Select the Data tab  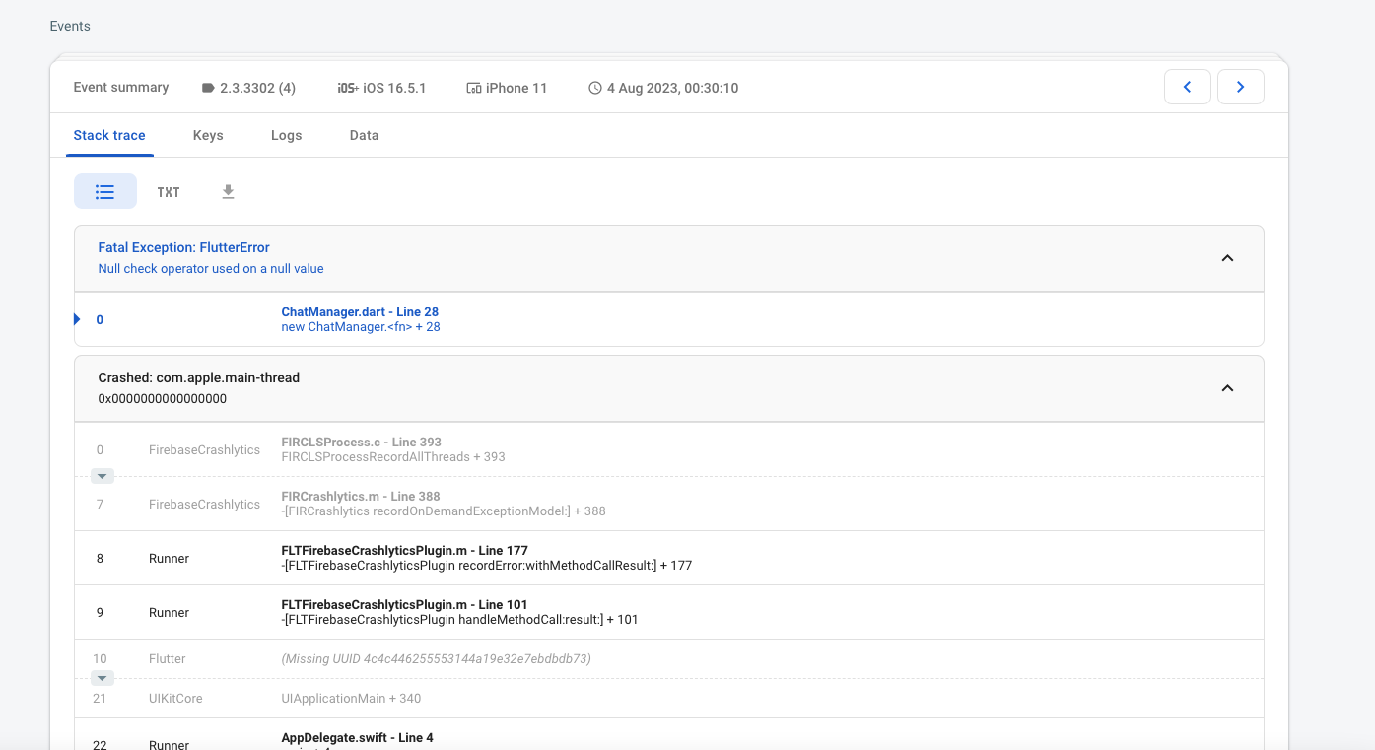click(x=364, y=135)
